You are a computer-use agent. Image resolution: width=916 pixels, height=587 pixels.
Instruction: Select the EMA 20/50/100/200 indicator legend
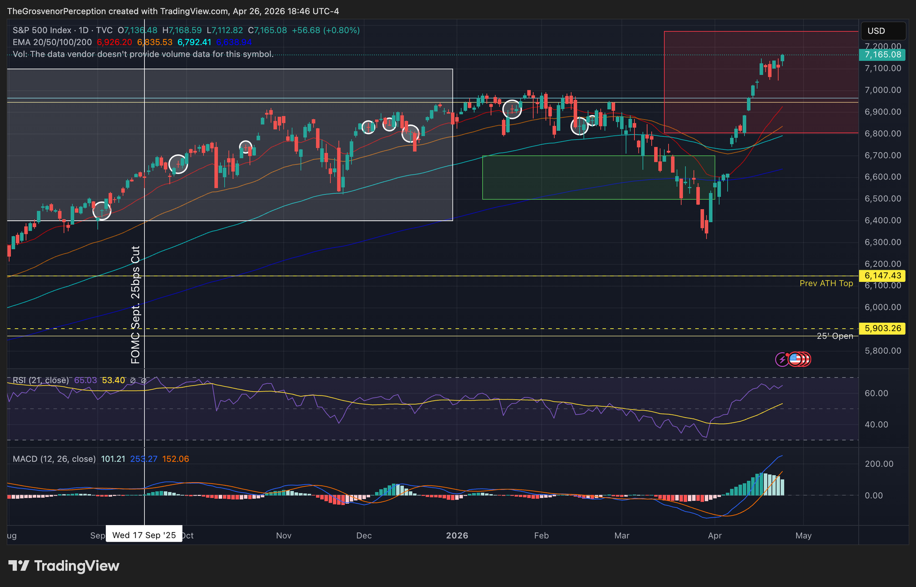pos(51,42)
